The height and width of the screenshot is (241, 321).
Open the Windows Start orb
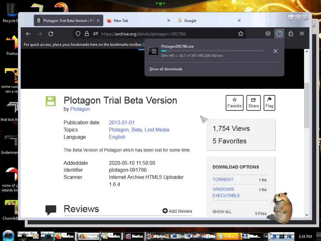point(8,236)
